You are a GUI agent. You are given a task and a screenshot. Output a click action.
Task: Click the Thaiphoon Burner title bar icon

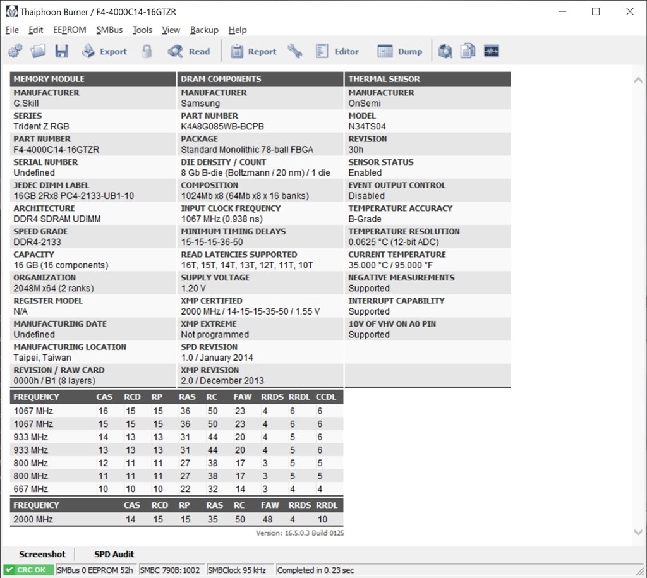(x=11, y=11)
